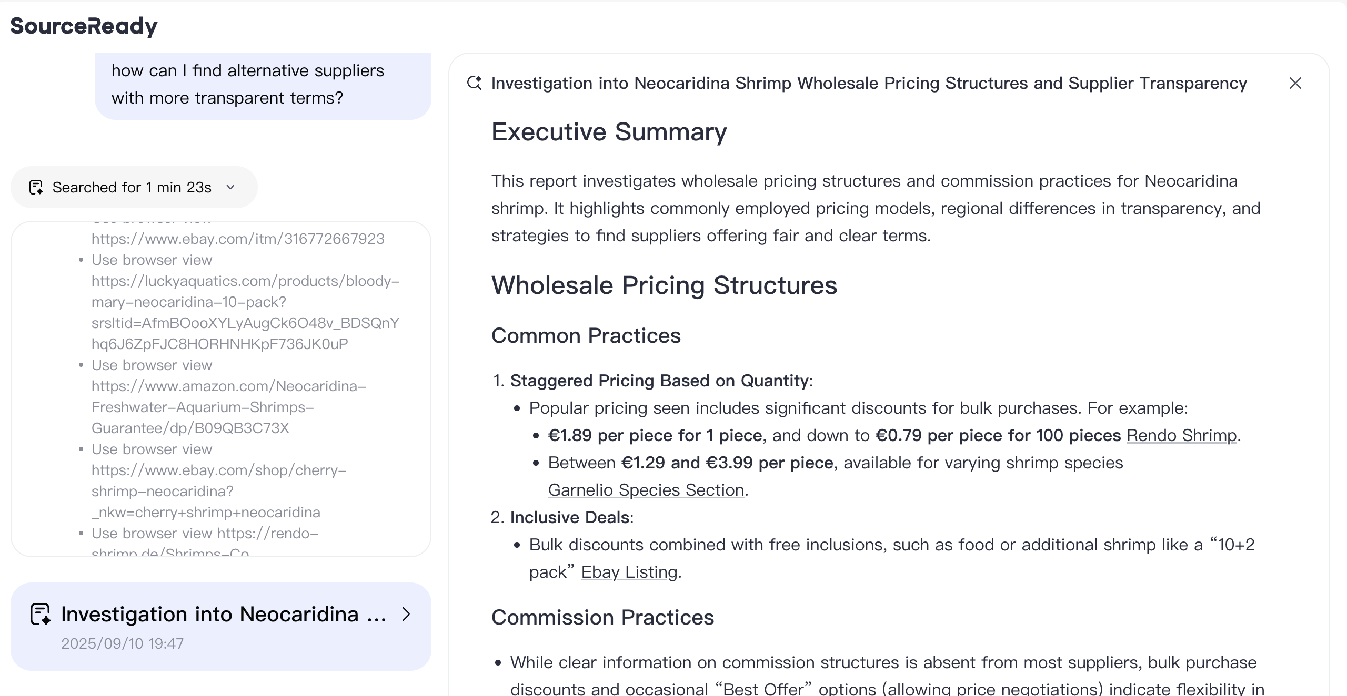Click the Executive Summary heading
The height and width of the screenshot is (696, 1347).
[x=609, y=131]
